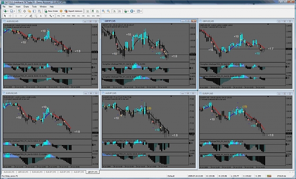Open the Profiles toolbar icon
This screenshot has height=179, width=296.
(x=12, y=11)
